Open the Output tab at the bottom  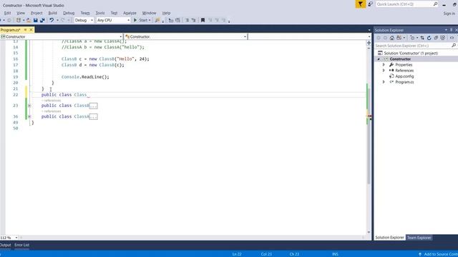click(x=5, y=245)
